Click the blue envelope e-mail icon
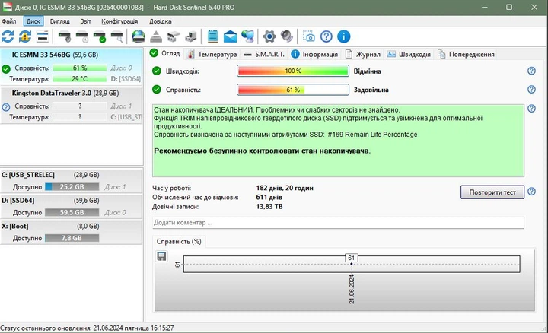 coord(230,36)
